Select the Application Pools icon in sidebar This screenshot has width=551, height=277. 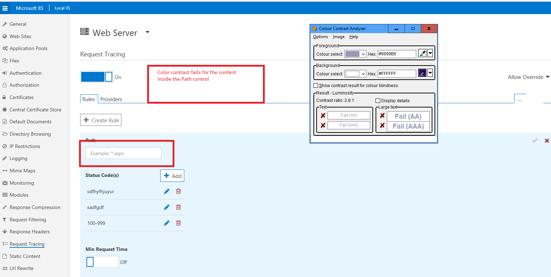pyautogui.click(x=6, y=48)
